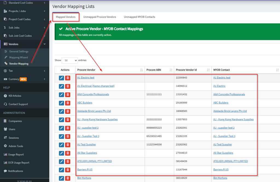Delete the All Star Suppliers mapping
The image size is (280, 182).
tap(68, 153)
